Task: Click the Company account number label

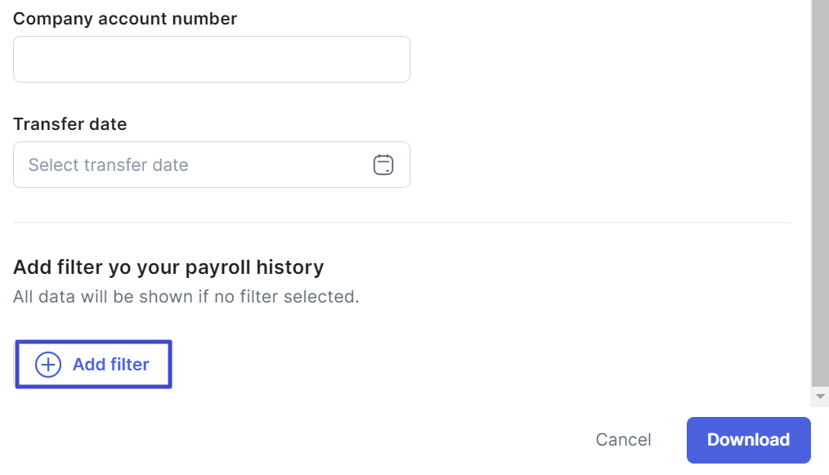Action: click(125, 19)
